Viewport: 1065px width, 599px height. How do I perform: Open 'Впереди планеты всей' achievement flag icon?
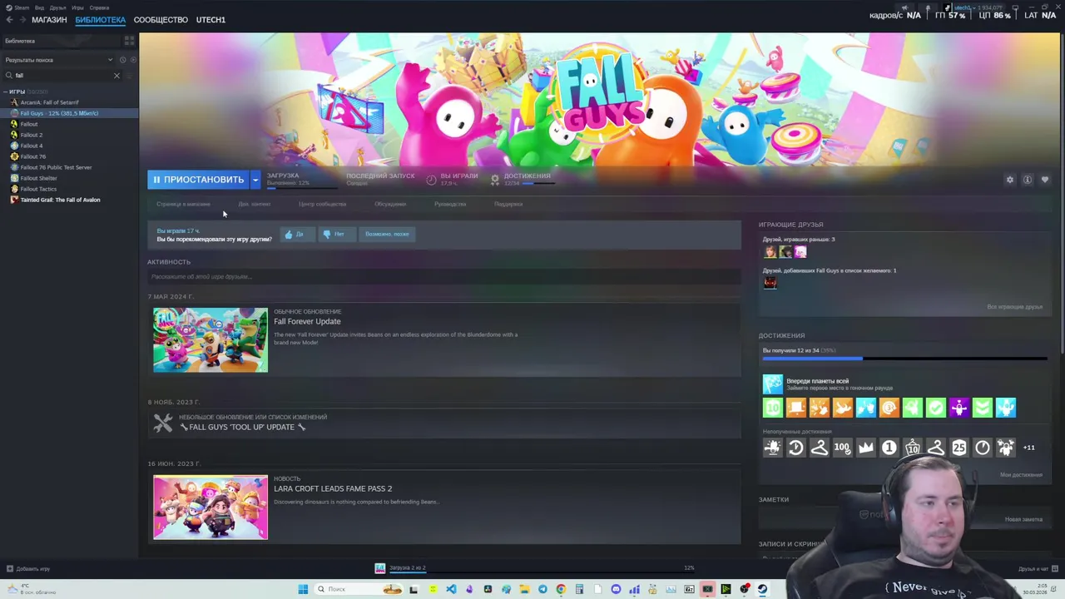(773, 384)
